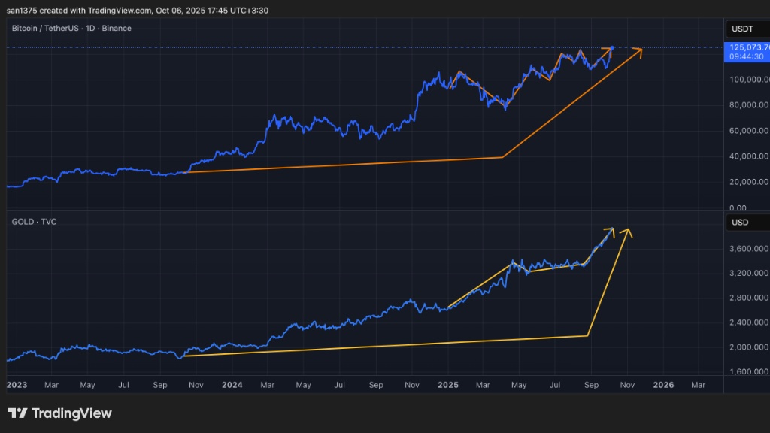
Task: Click the large orange arrowhead on Bitcoin chart
Action: [x=638, y=50]
